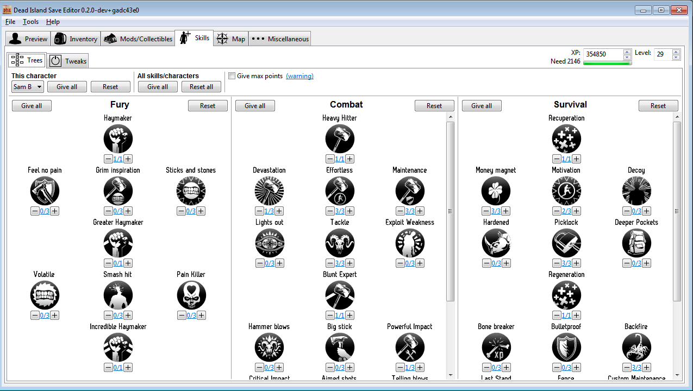
Task: Click the Grim inspiration skill icon
Action: 118,191
